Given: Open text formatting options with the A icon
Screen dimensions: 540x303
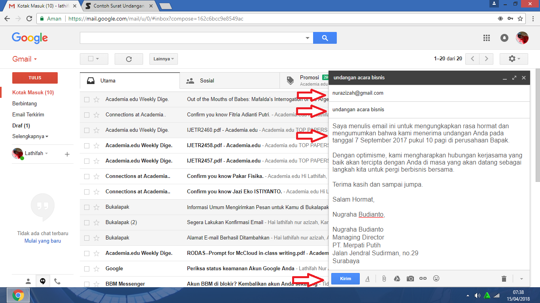Looking at the screenshot, I should click(367, 279).
